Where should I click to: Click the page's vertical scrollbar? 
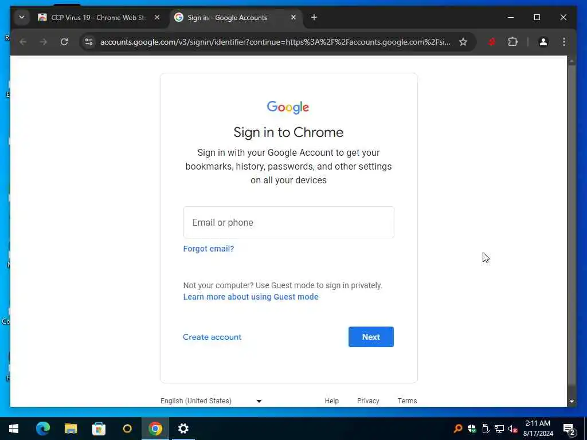[x=572, y=231]
